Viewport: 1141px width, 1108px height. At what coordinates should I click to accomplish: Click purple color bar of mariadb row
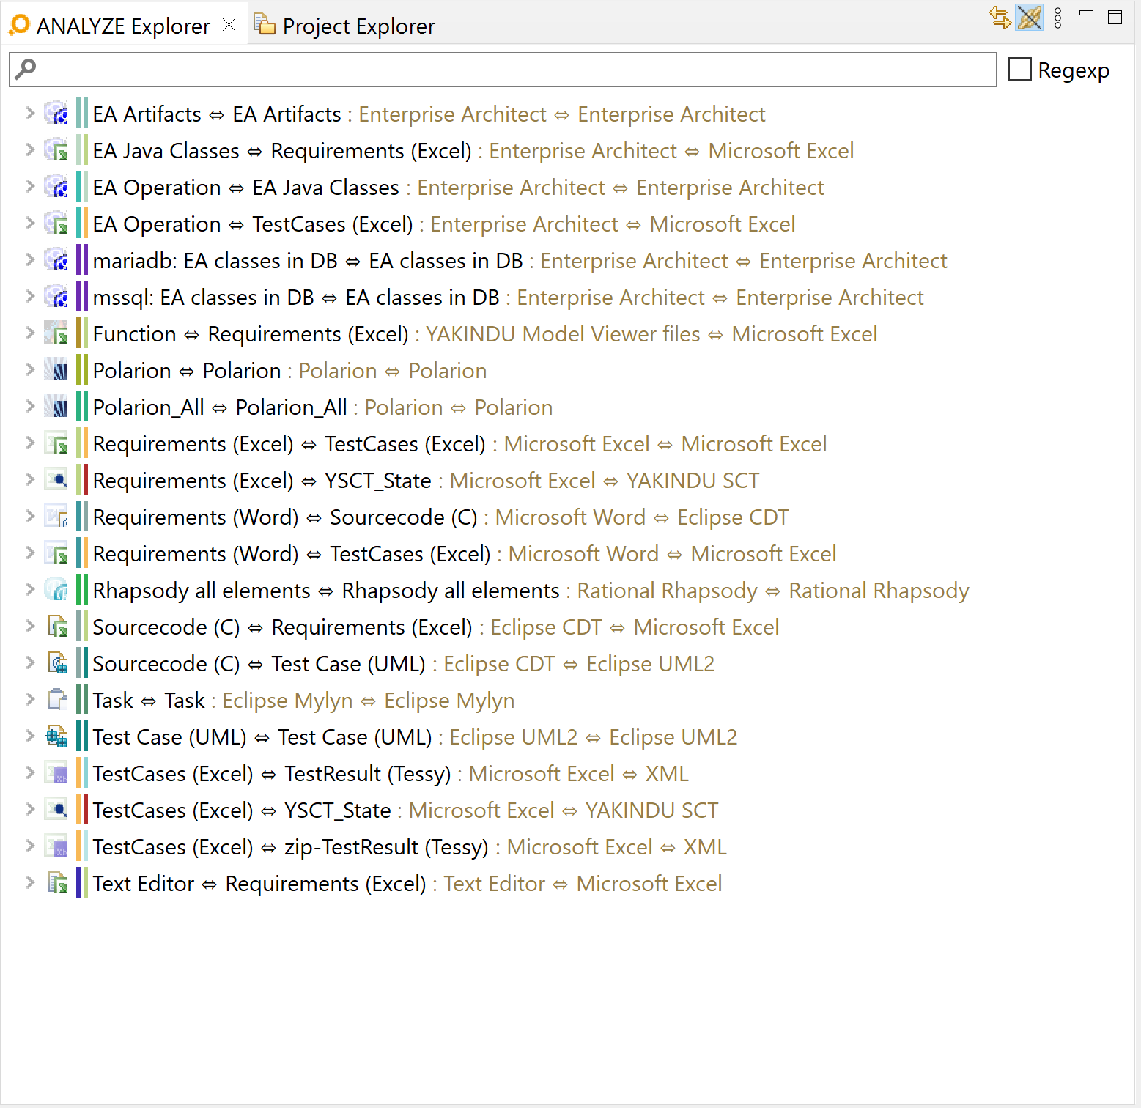point(82,260)
